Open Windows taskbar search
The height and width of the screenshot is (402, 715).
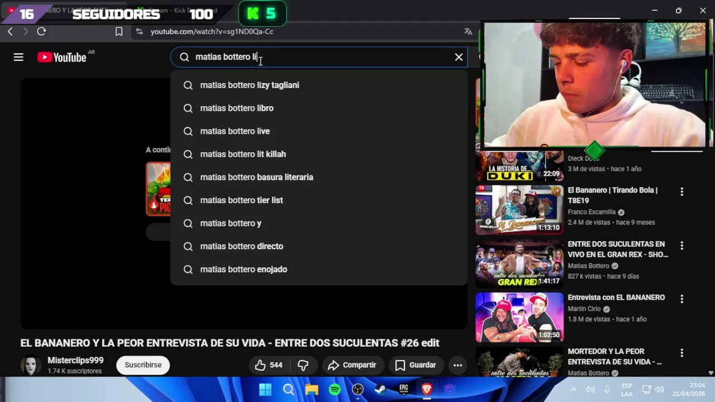288,389
